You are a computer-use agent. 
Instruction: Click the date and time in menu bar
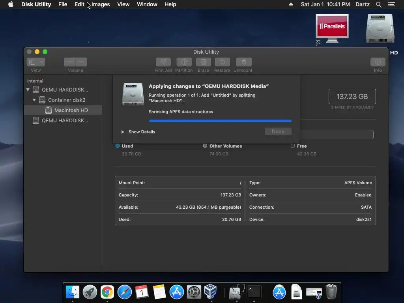click(x=325, y=4)
